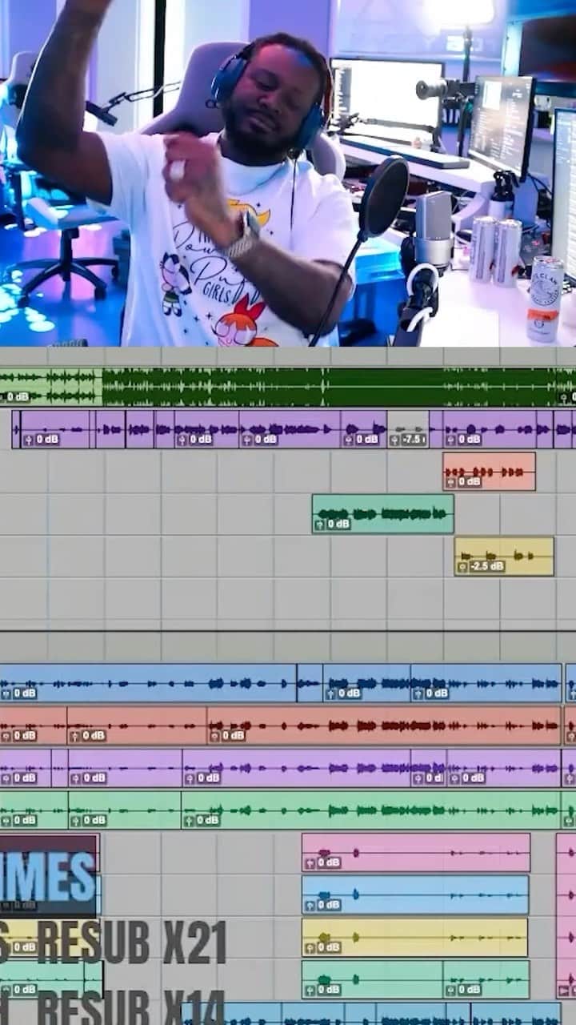
Task: Select the widest lower green track clip
Action: click(x=371, y=810)
